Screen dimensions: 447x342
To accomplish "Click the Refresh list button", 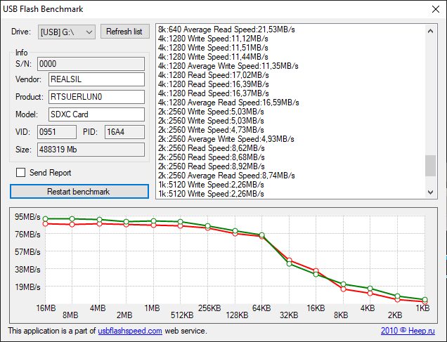I will 125,32.
